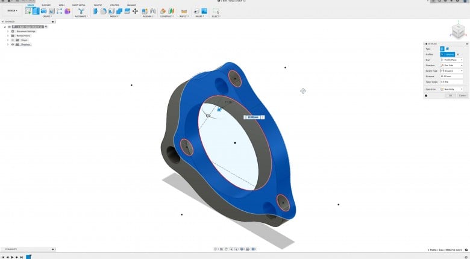Choose the solid Extrude type
The height and width of the screenshot is (259, 470).
pos(442,49)
